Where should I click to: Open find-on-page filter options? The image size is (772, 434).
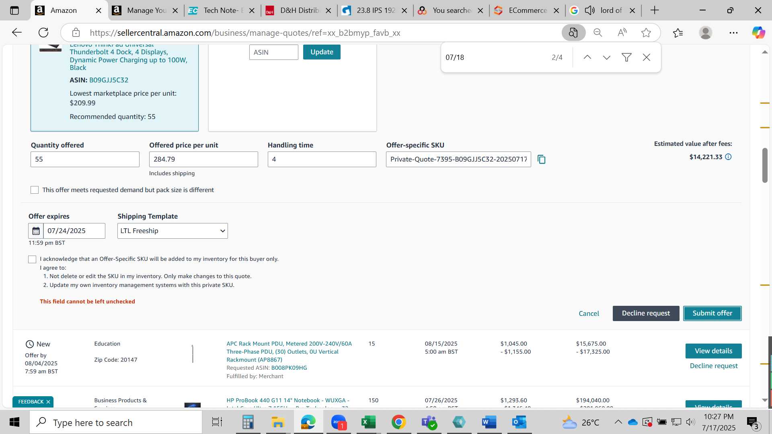tap(626, 57)
